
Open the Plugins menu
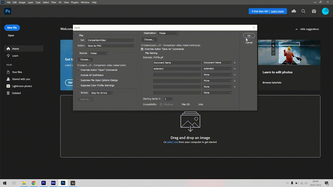click(75, 2)
